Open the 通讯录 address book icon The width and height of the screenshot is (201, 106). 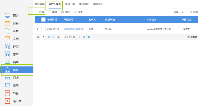7,101
